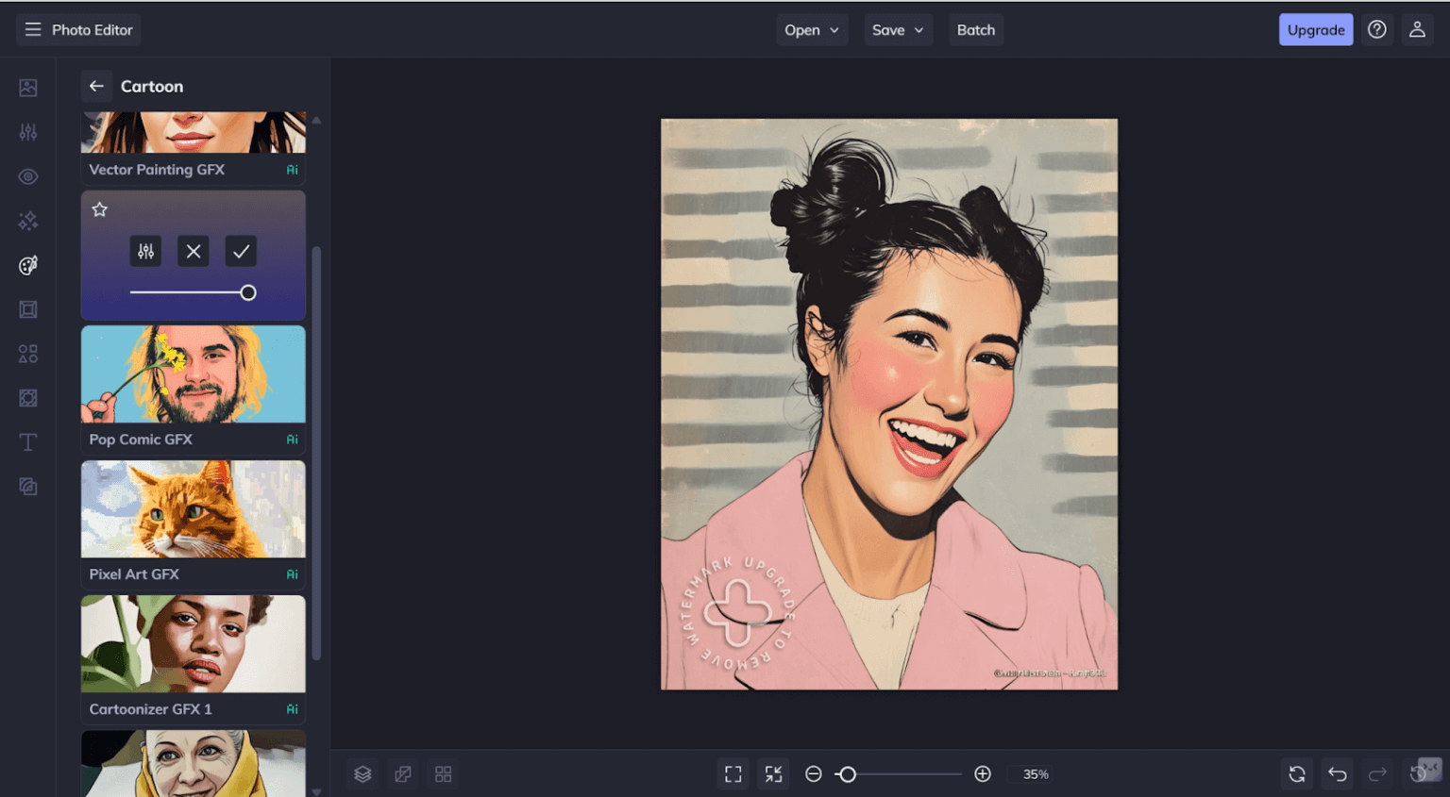1450x797 pixels.
Task: Open effect settings sliders icon
Action: coord(145,251)
